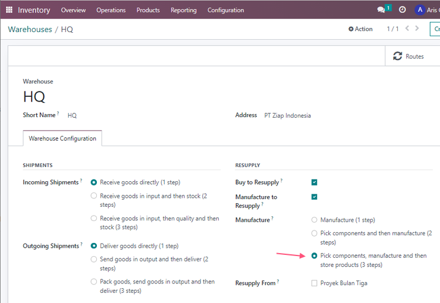Go to previous record arrow
The height and width of the screenshot is (303, 440).
coord(407,29)
